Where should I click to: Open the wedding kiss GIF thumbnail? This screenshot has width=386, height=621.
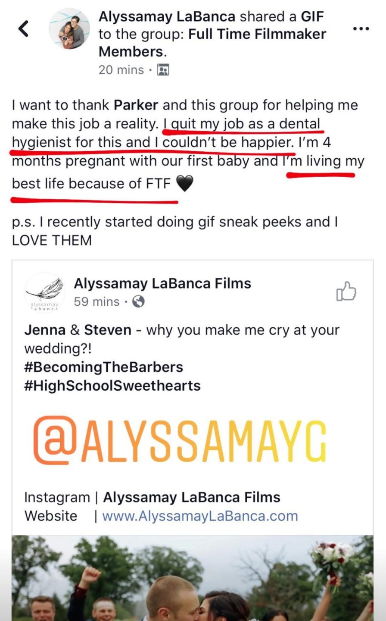tap(193, 578)
